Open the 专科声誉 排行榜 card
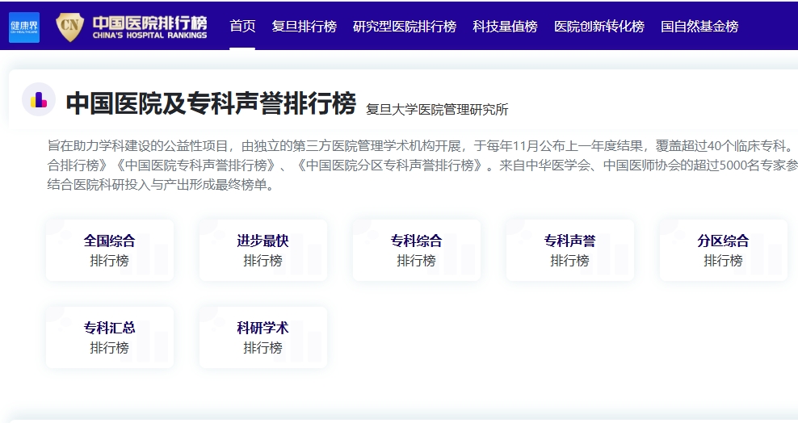The image size is (798, 423). pyautogui.click(x=570, y=250)
